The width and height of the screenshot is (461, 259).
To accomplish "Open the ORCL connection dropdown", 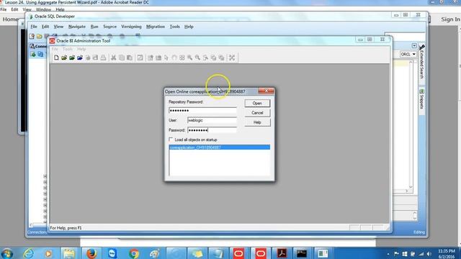I will tap(408, 55).
